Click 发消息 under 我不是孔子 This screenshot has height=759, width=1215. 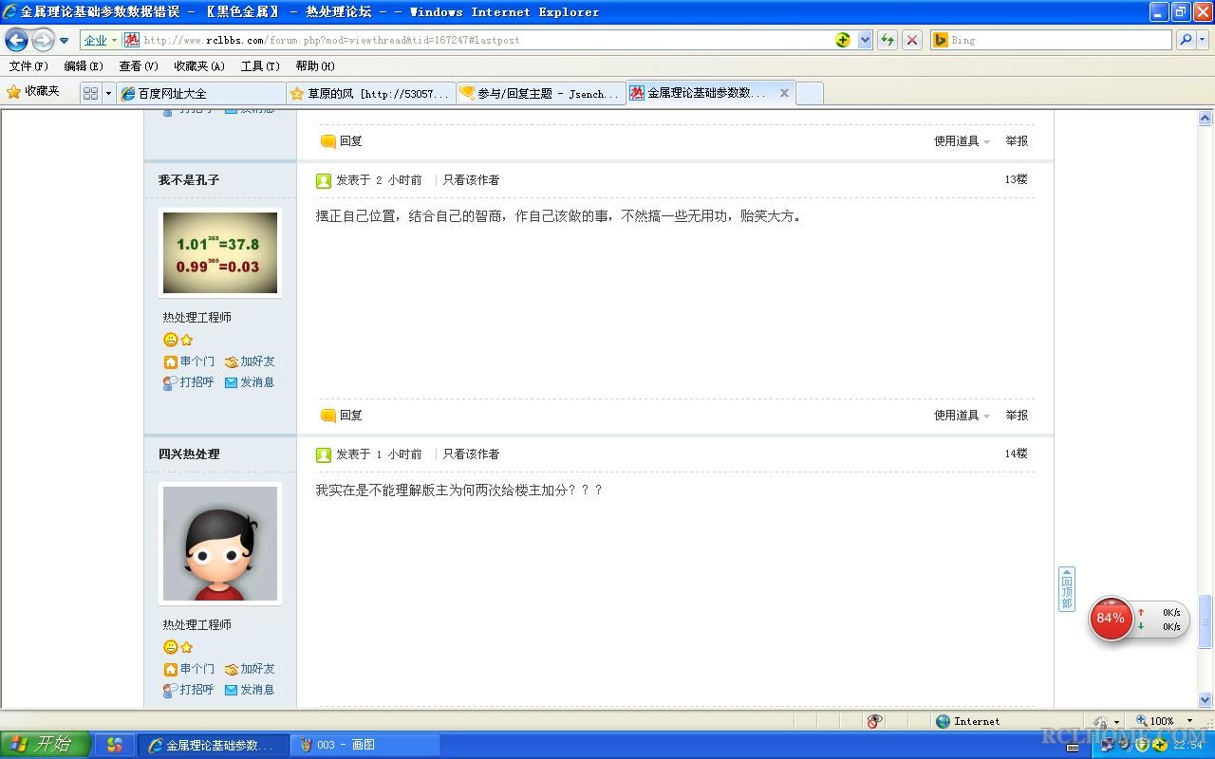pyautogui.click(x=250, y=382)
